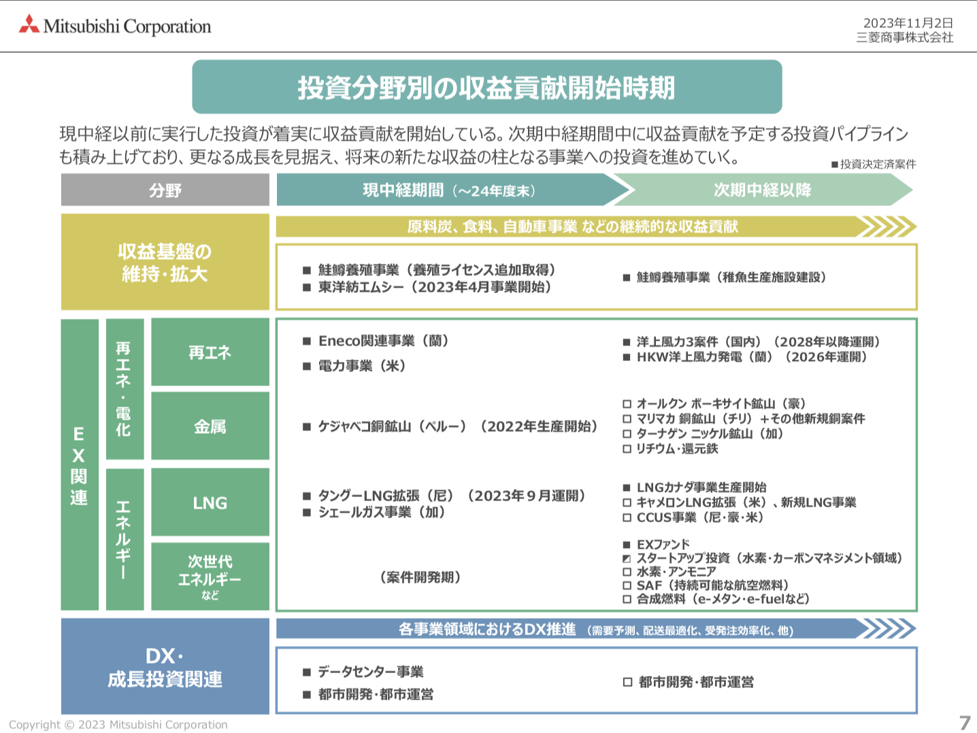Click 合成燃料（e-メタン・e-fuelなど）

tap(724, 599)
